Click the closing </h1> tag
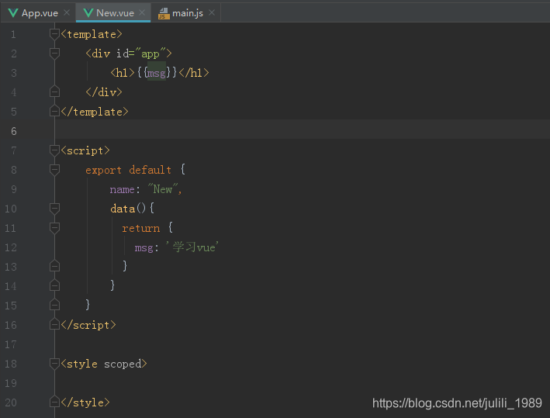This screenshot has height=418, width=550. [194, 73]
